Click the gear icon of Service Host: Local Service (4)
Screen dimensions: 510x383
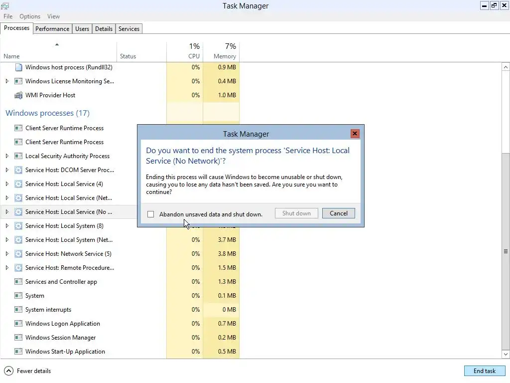pyautogui.click(x=18, y=184)
